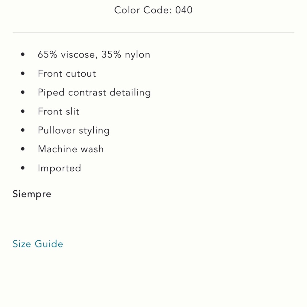Click Piped contrast detailing text
Screen dimensions: 307x307
94,93
